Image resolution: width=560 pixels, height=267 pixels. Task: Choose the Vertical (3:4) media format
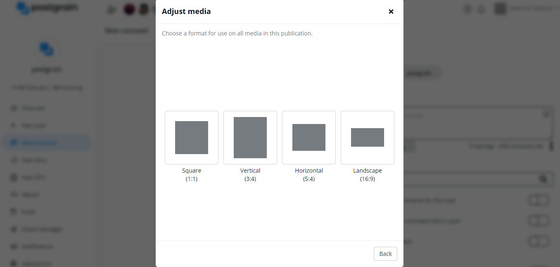point(250,138)
